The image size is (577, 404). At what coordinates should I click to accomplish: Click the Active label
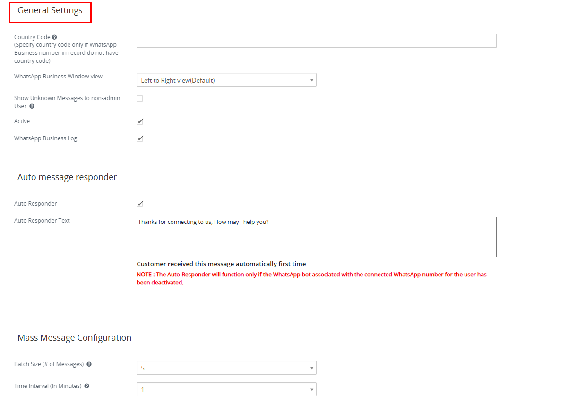(x=22, y=121)
